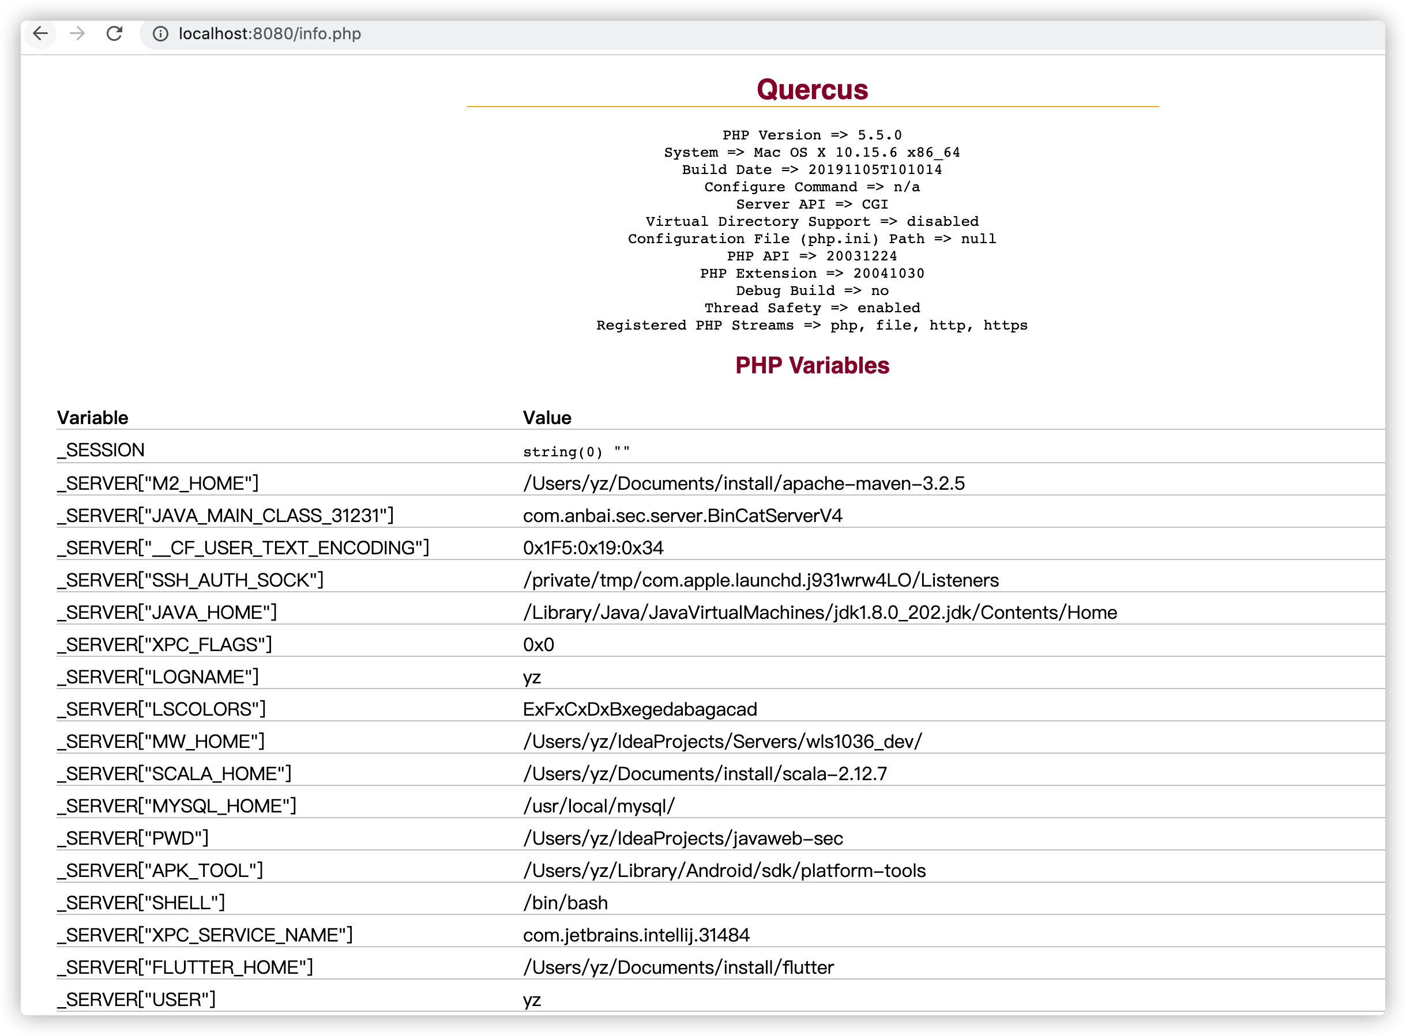This screenshot has width=1406, height=1036.
Task: Click the PHP Variables heading
Action: coord(812,366)
